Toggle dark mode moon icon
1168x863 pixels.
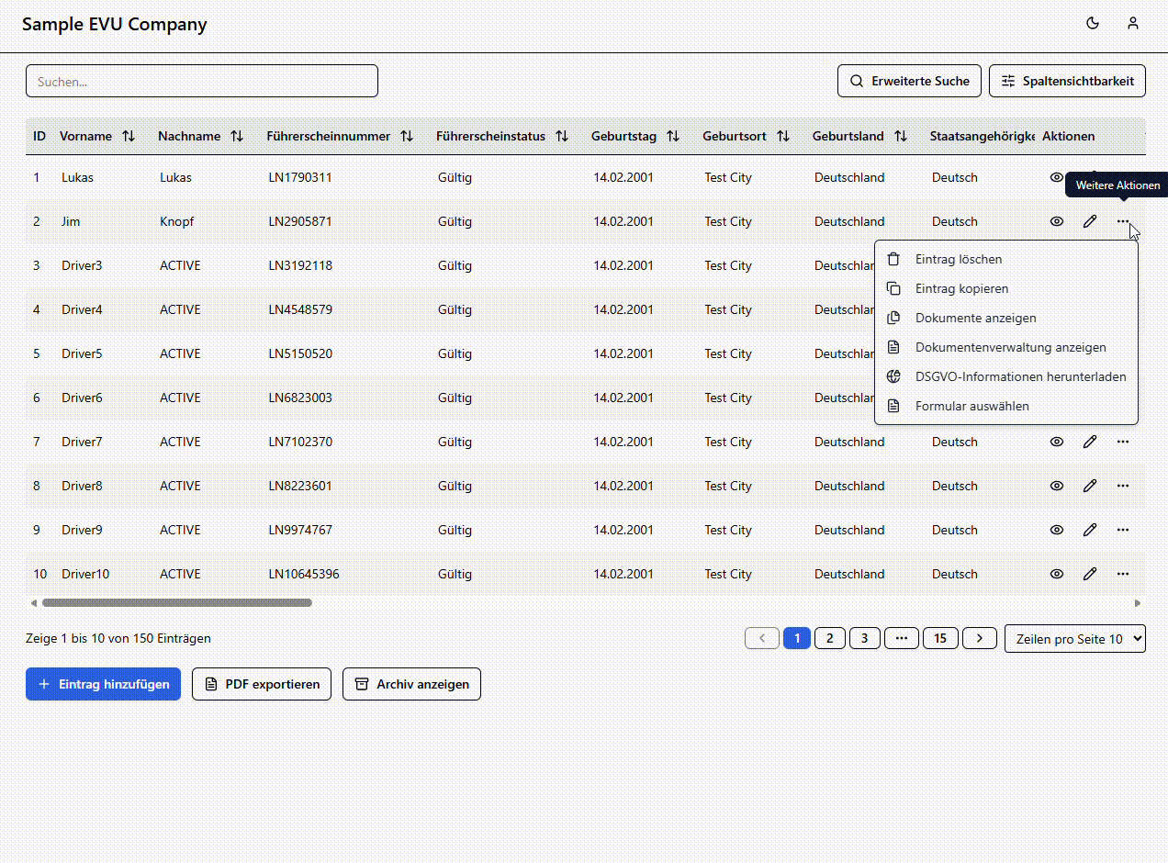click(x=1093, y=24)
